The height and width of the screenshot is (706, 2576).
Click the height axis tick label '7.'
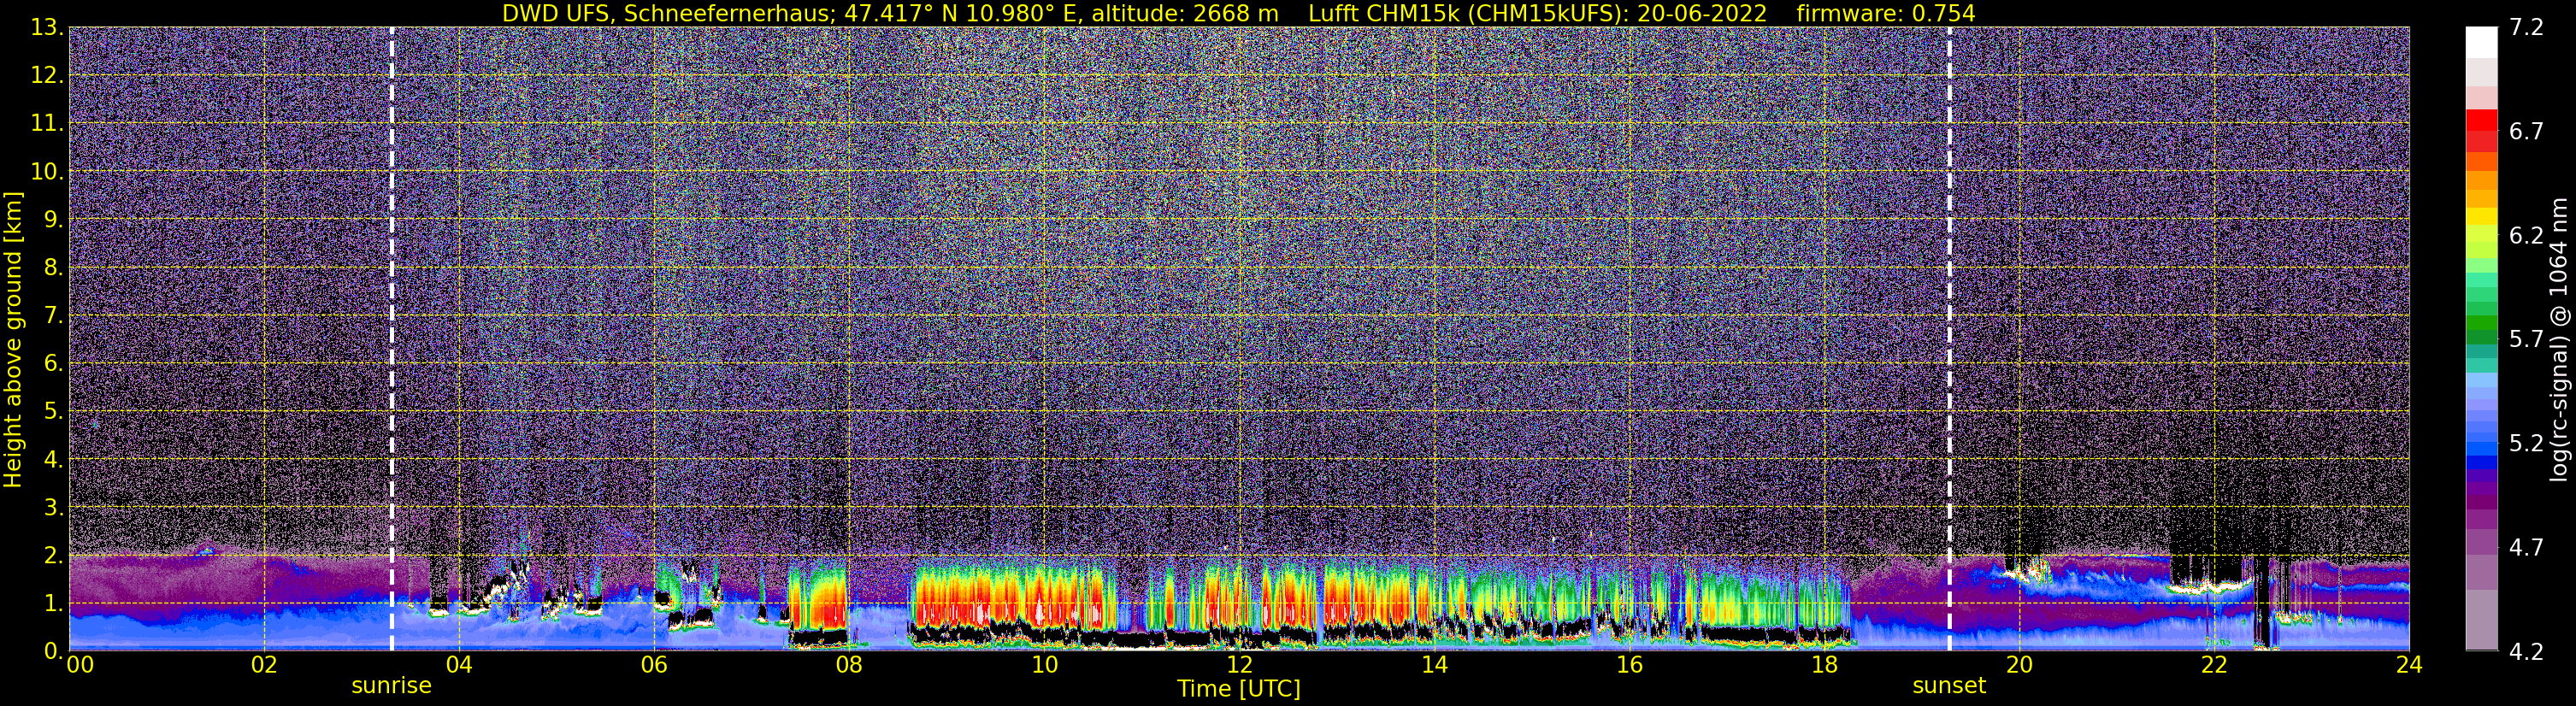coord(53,315)
